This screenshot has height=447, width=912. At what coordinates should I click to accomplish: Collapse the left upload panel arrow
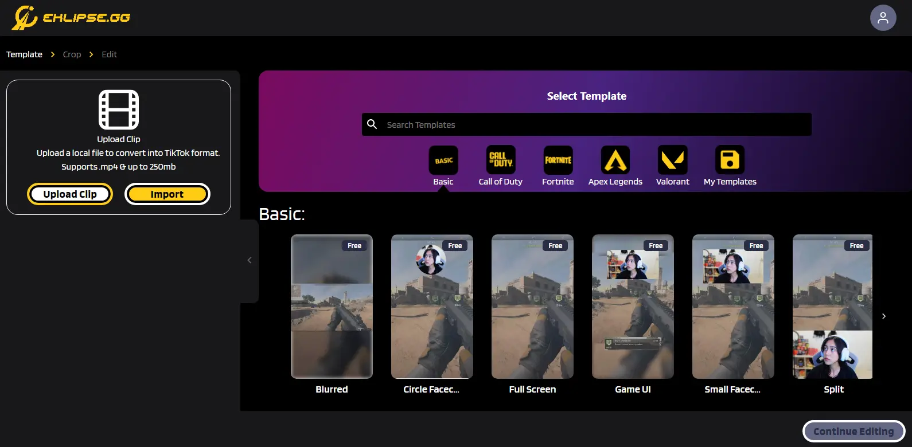tap(250, 260)
